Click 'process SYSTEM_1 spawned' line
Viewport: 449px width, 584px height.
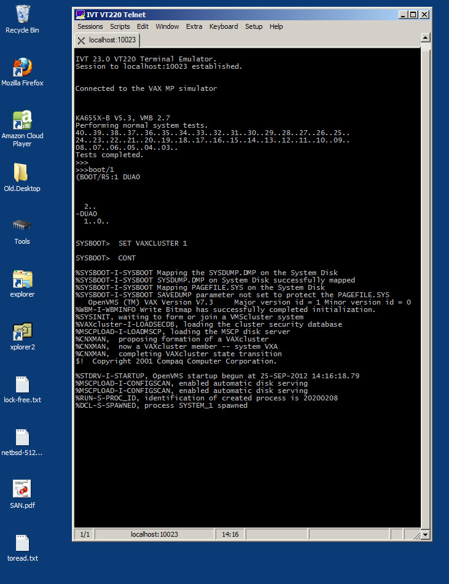[162, 405]
